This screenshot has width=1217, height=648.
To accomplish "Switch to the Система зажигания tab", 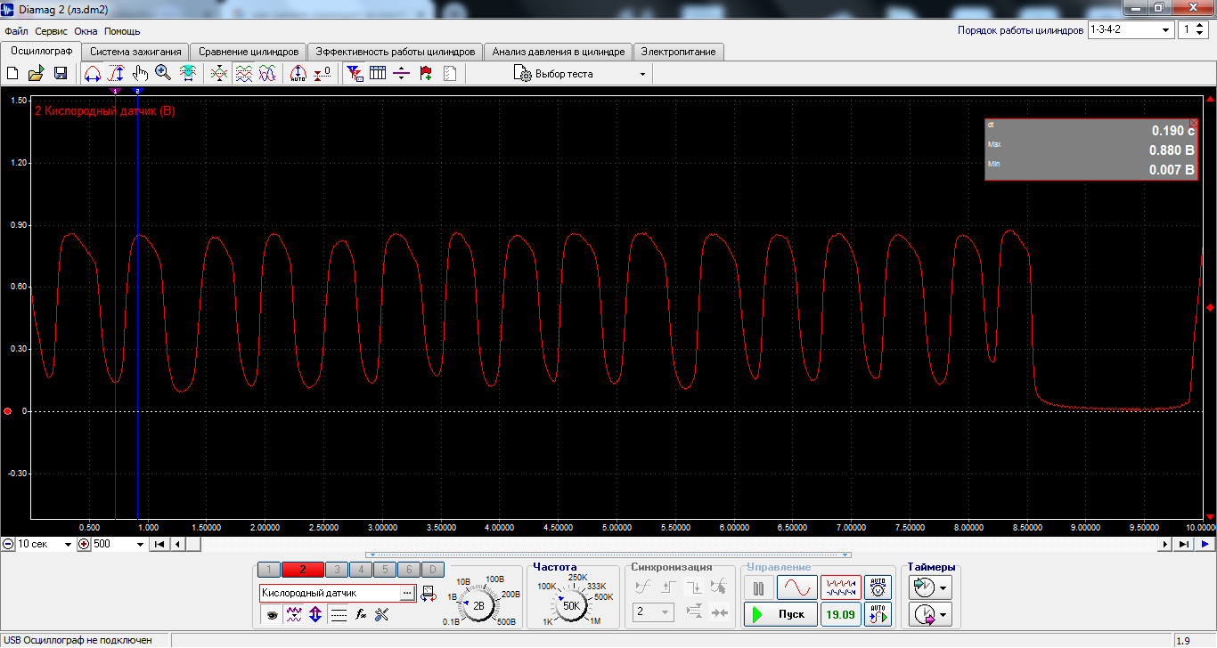I will 136,52.
